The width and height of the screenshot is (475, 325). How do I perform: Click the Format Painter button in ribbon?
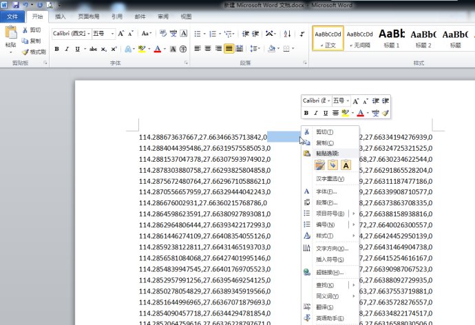coord(34,52)
